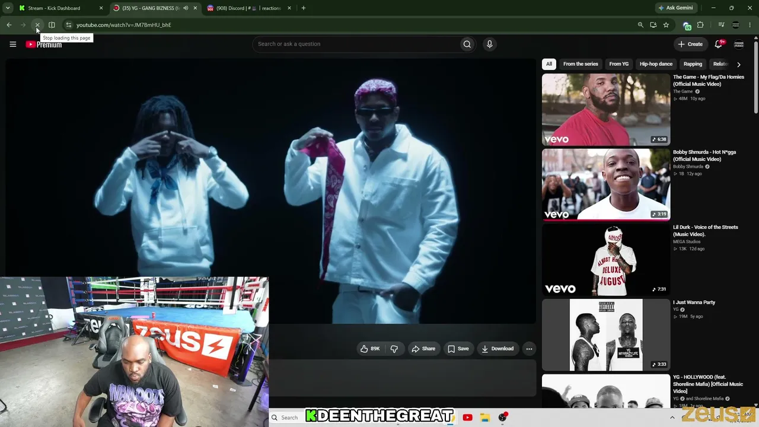Screen dimensions: 759x427
Task: Filter by Hip-hop dance chip
Action: [x=656, y=64]
